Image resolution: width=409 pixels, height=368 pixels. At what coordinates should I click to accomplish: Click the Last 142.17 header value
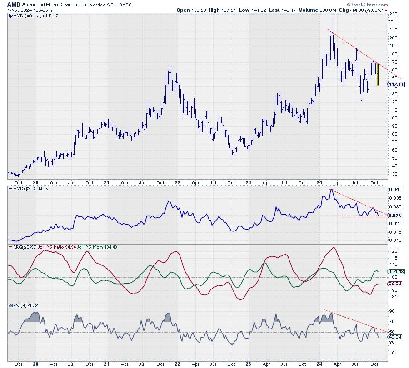pyautogui.click(x=282, y=10)
